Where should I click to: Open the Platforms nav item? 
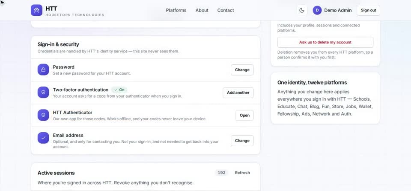tap(176, 10)
